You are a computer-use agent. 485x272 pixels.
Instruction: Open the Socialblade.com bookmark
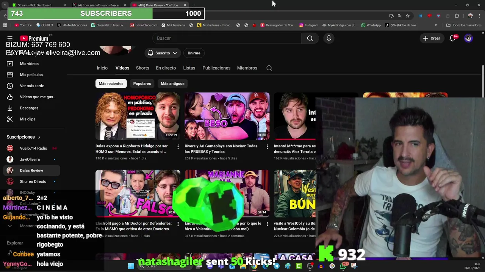point(143,25)
